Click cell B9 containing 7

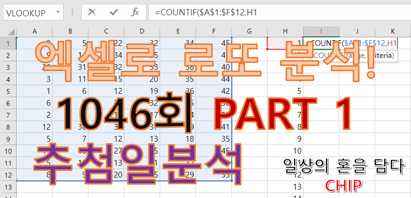(x=70, y=139)
